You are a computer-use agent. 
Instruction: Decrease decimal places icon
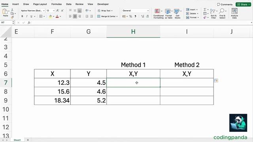pyautogui.click(x=147, y=16)
